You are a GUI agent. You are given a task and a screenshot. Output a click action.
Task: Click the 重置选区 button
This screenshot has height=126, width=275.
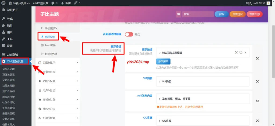click(238, 15)
